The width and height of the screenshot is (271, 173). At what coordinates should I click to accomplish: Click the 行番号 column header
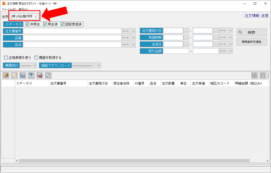tap(141, 83)
